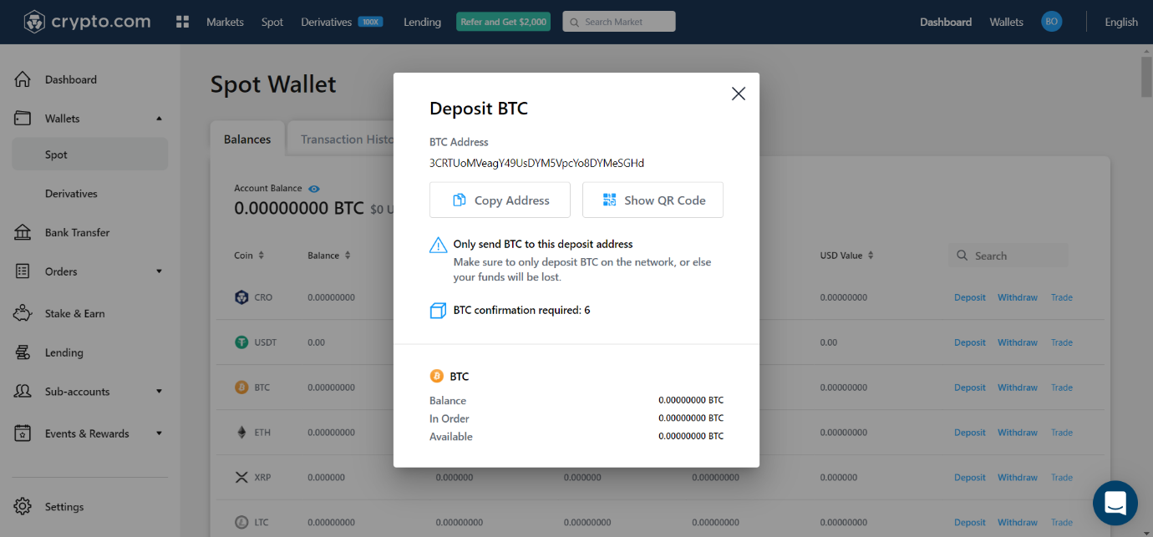Click the ETH coin icon
Image resolution: width=1153 pixels, height=537 pixels.
241,433
